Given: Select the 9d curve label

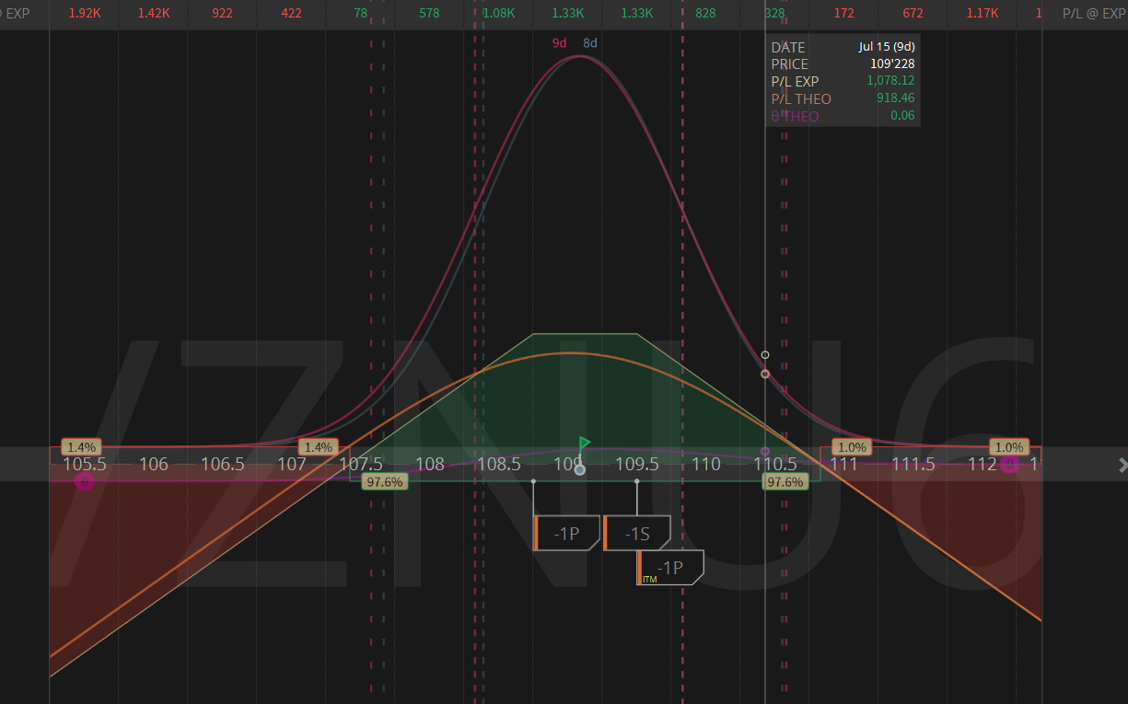Looking at the screenshot, I should tap(560, 43).
